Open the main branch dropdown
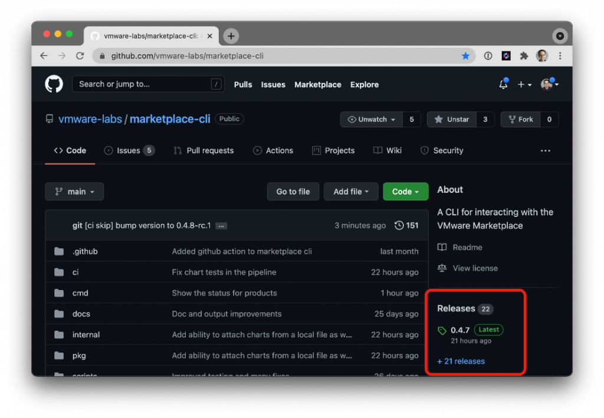 [74, 192]
